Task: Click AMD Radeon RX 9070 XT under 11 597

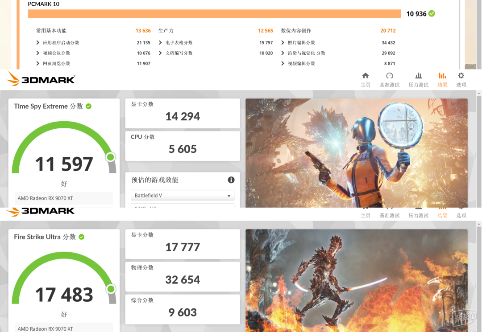Action: (x=45, y=198)
